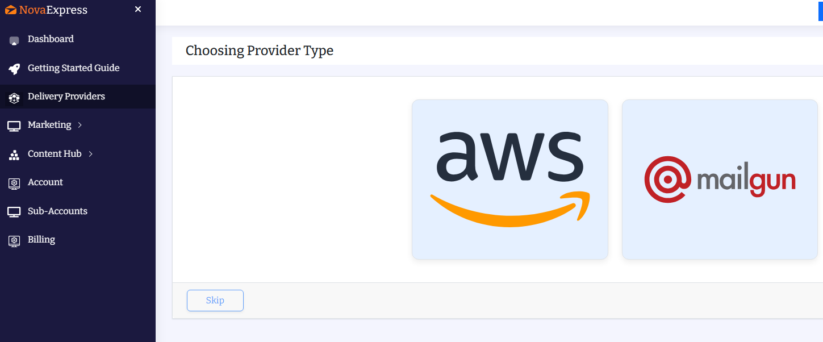823x342 pixels.
Task: Close the sidebar with the X icon
Action: coord(138,9)
